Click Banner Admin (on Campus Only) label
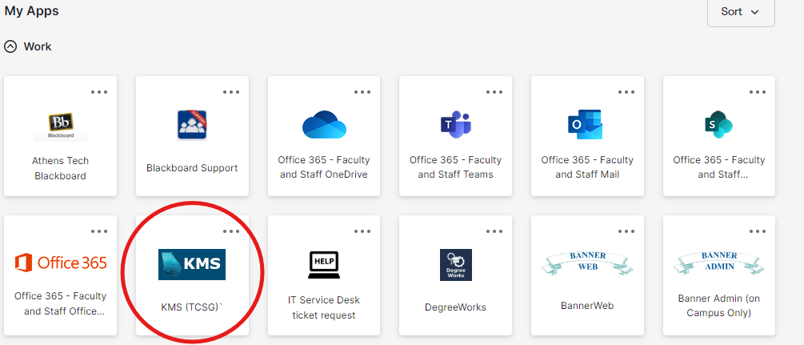 point(719,306)
